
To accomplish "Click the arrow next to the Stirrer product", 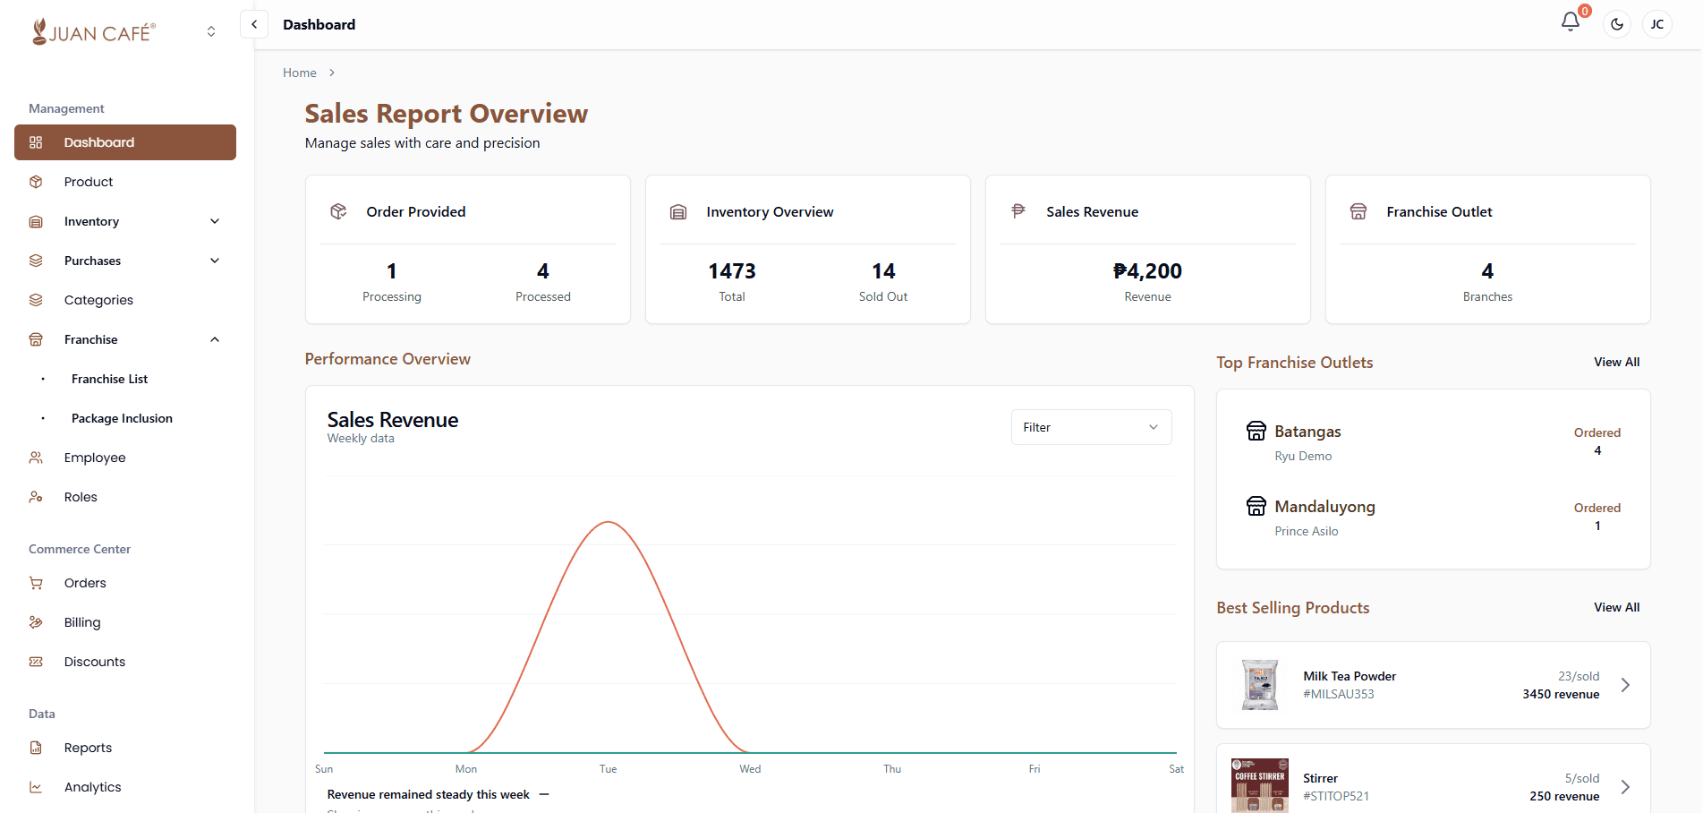I will (1625, 787).
